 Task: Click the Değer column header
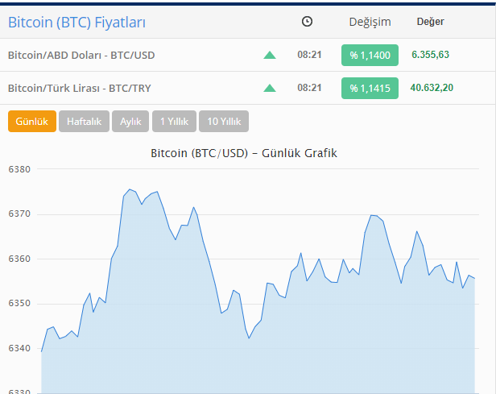(x=430, y=22)
